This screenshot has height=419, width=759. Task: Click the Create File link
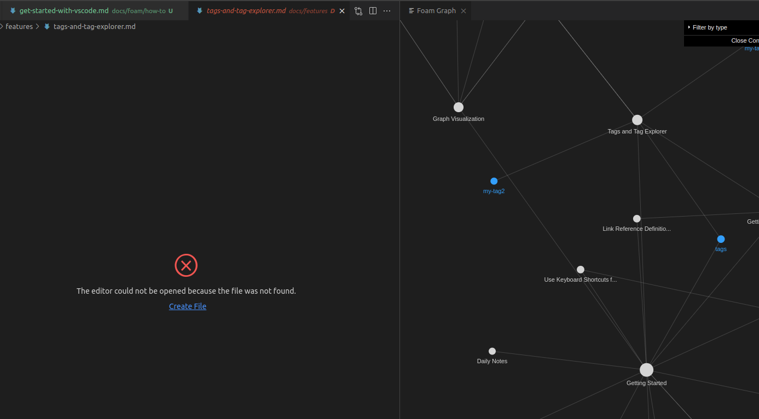(x=187, y=306)
